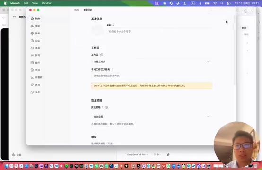
Task: Click the Bluetooth icon in menu bar
Action: [200, 3]
